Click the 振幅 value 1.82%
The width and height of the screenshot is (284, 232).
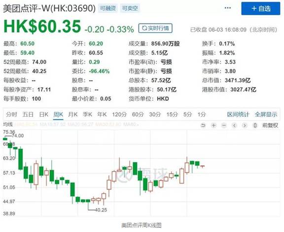click(x=227, y=53)
